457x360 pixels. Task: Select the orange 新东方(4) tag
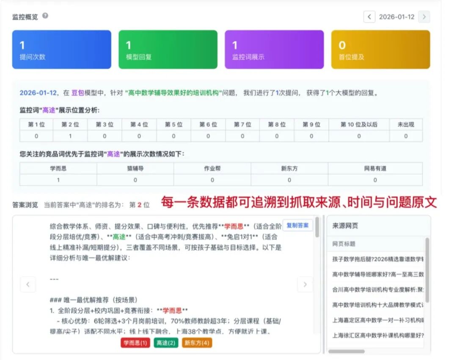pyautogui.click(x=197, y=343)
